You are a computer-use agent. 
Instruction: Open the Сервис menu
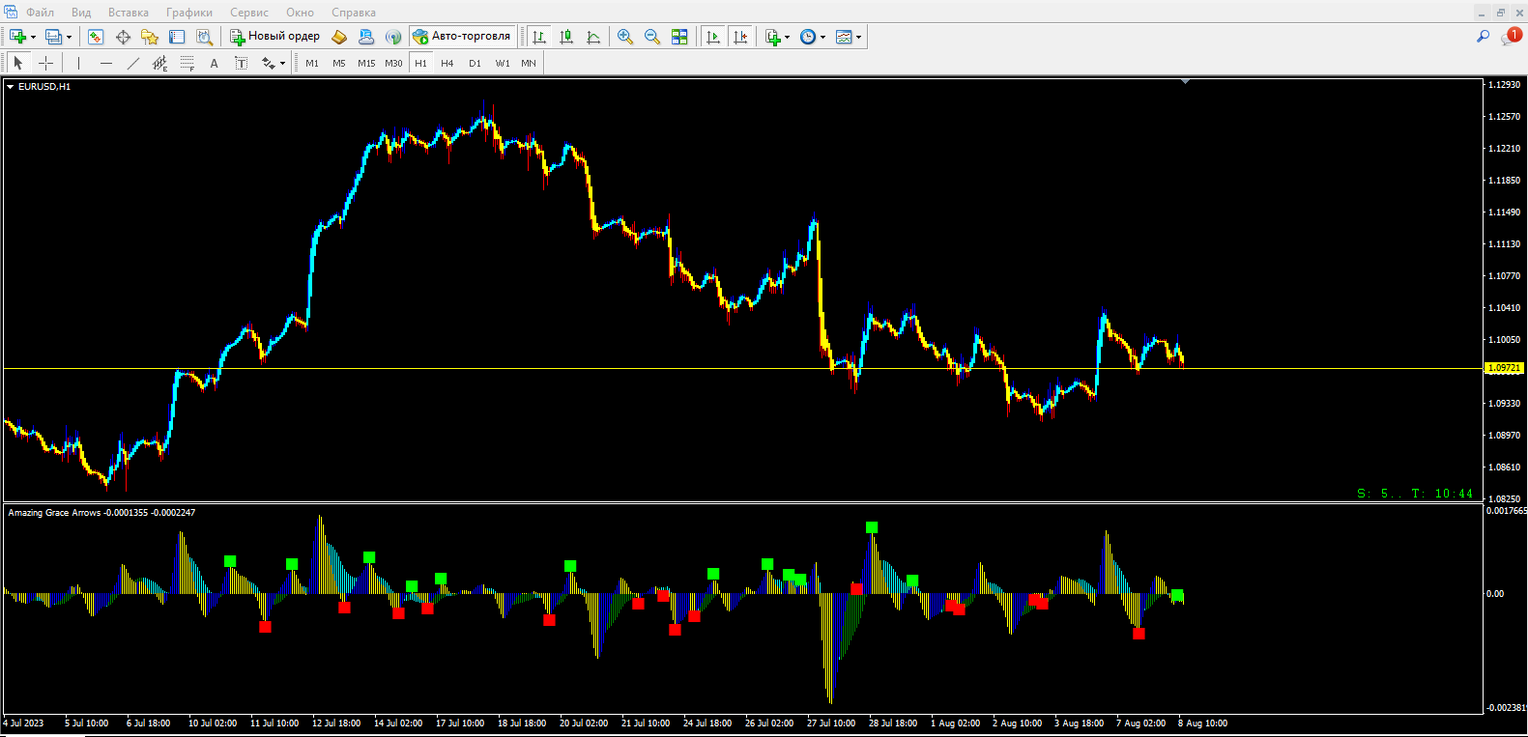click(248, 13)
